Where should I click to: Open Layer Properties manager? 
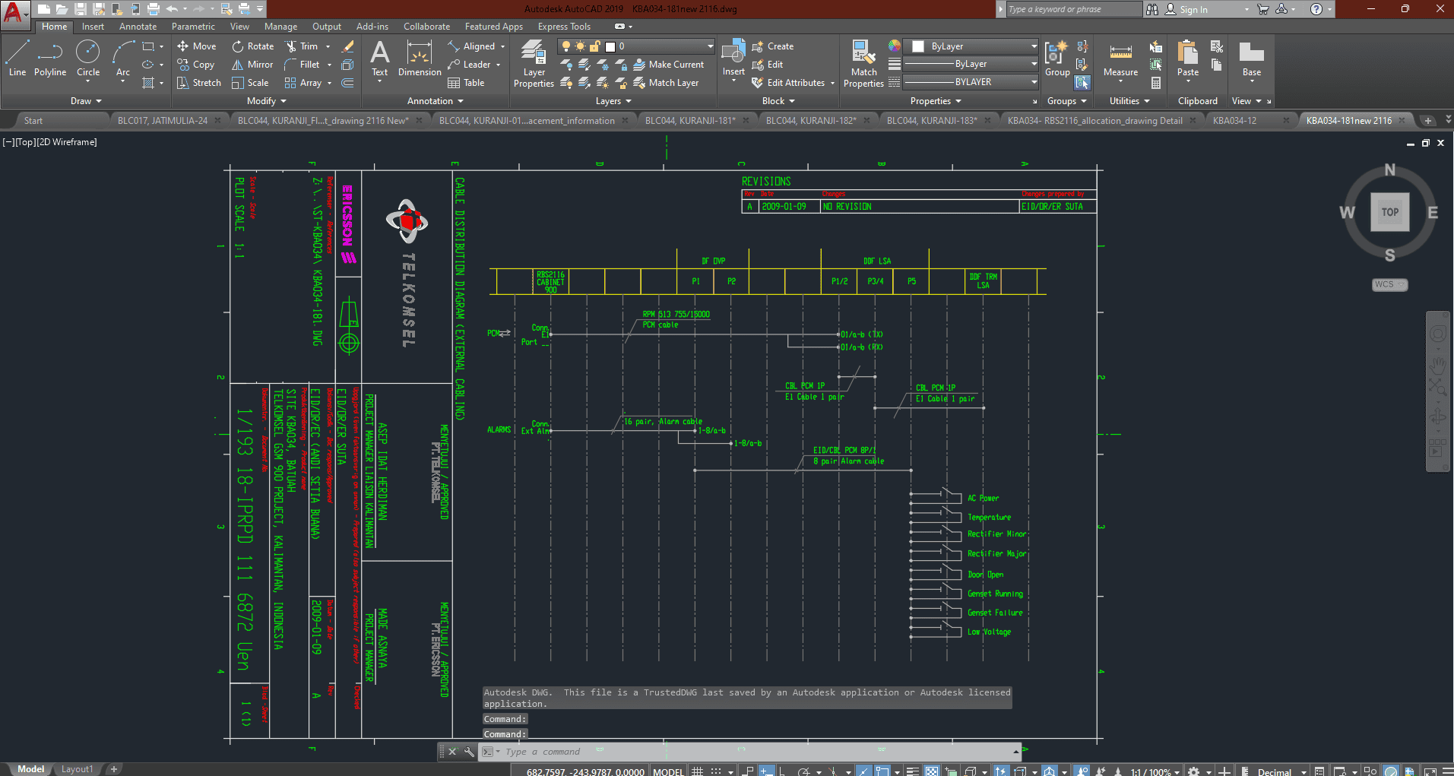point(534,64)
